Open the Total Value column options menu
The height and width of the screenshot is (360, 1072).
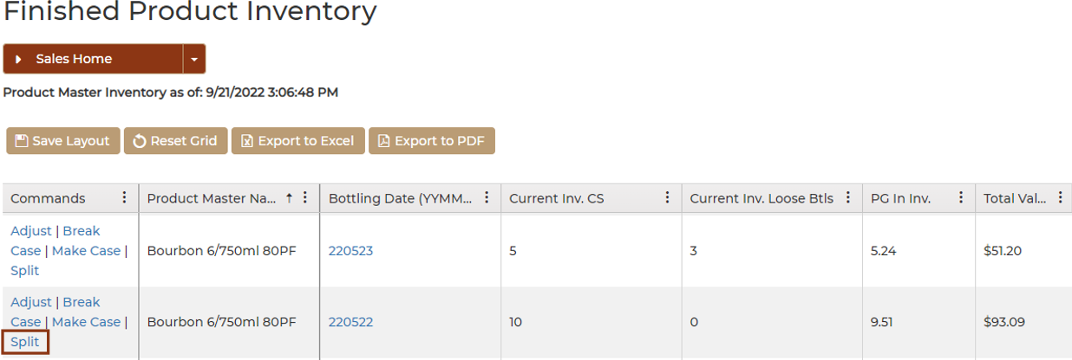pos(1061,198)
